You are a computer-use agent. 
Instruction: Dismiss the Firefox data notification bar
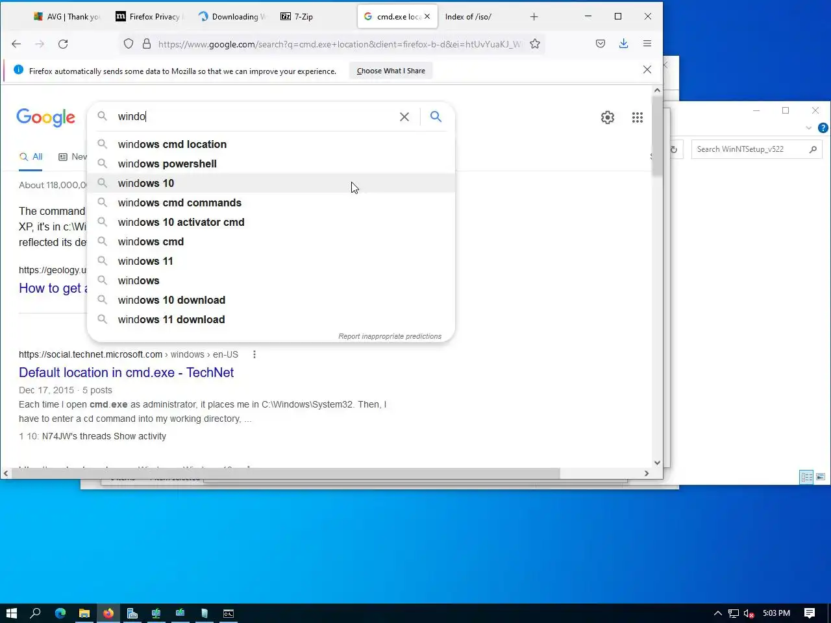(x=647, y=70)
